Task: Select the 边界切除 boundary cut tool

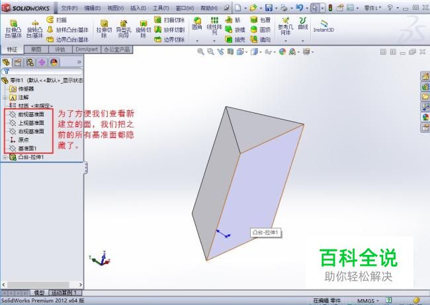Action: tap(169, 40)
